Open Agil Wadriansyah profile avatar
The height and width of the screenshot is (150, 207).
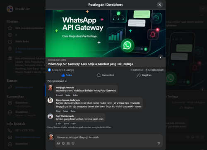click(x=50, y=116)
